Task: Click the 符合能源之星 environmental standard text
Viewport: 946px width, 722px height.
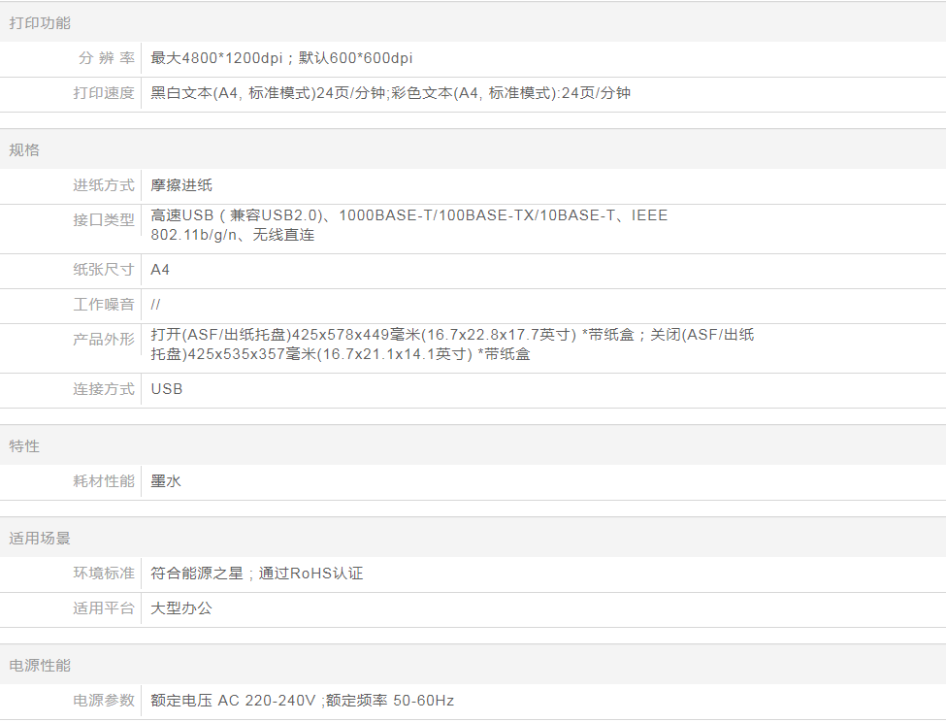Action: pyautogui.click(x=197, y=574)
